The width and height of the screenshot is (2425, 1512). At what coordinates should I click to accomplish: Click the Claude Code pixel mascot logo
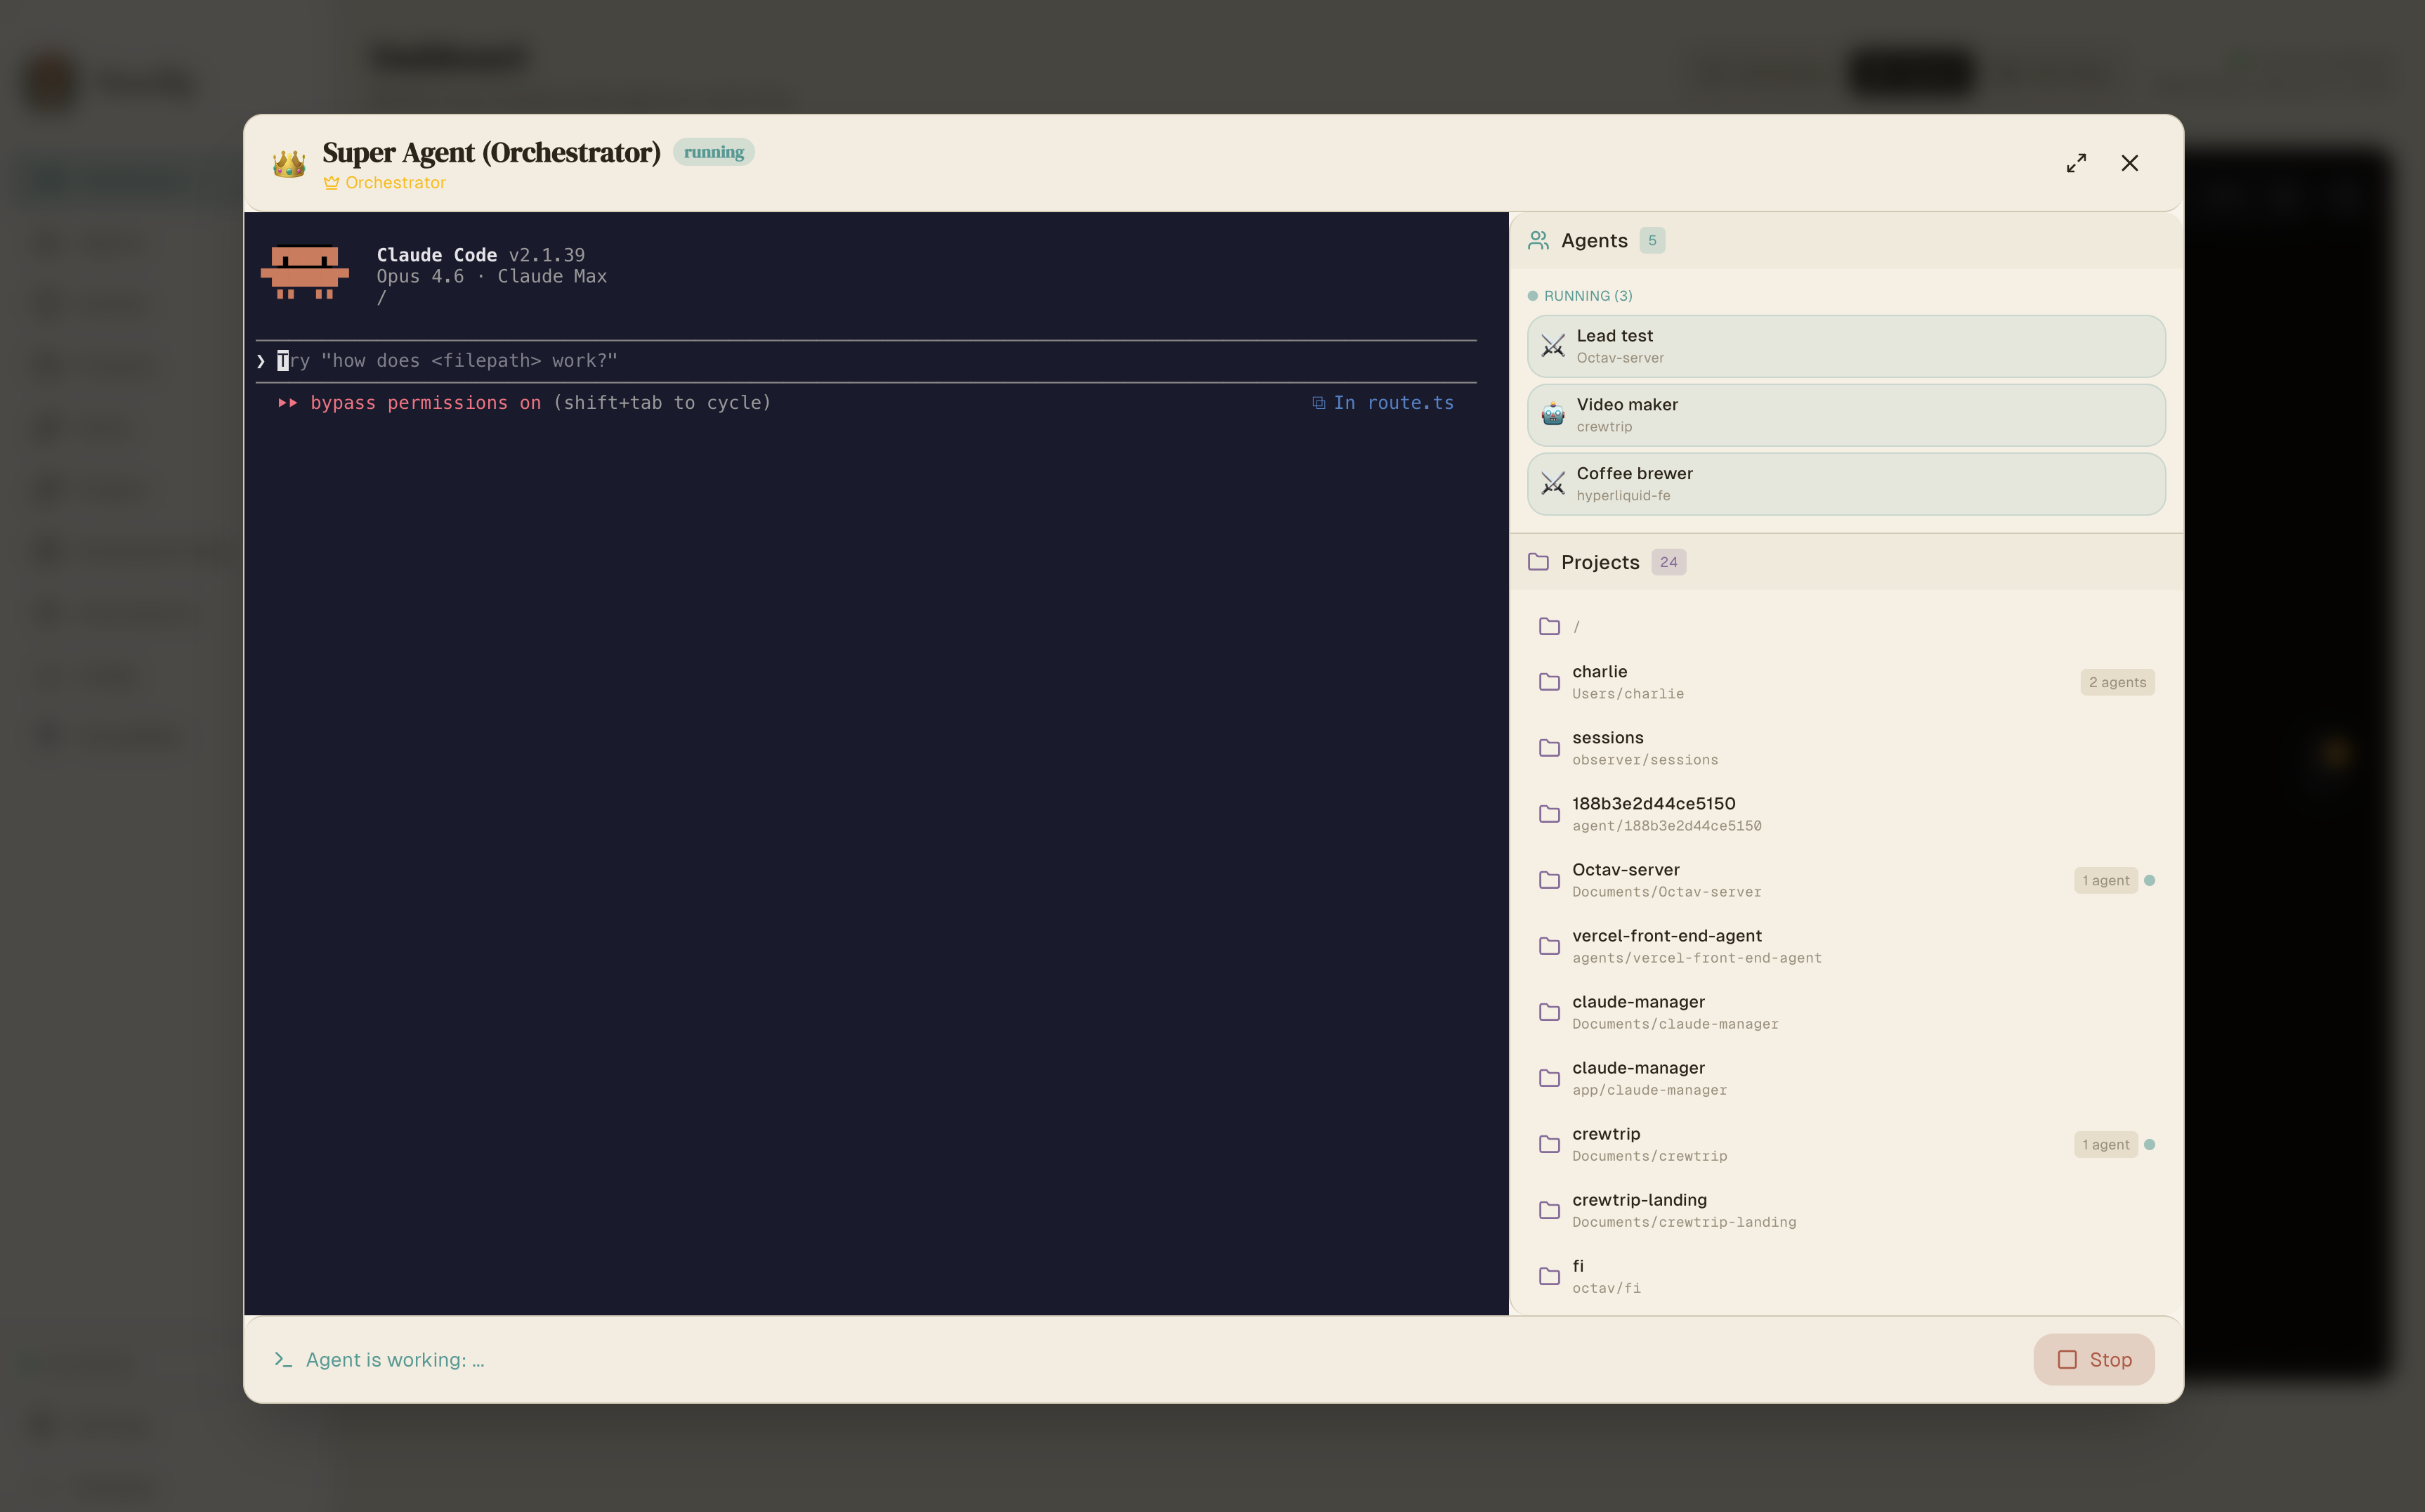pos(305,273)
